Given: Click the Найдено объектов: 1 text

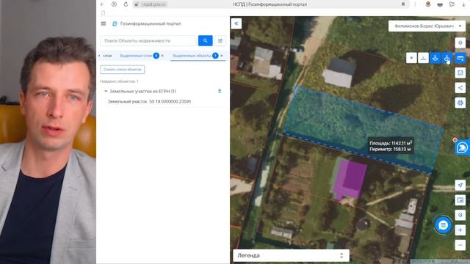Looking at the screenshot, I should [x=119, y=81].
